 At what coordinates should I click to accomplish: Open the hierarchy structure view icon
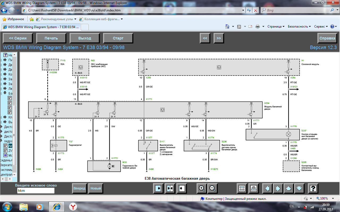tap(242, 188)
